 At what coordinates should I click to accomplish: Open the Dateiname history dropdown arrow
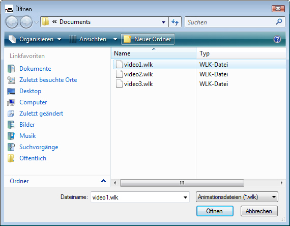coord(185,197)
